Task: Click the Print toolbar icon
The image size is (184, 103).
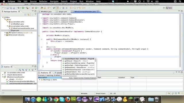Action: pyautogui.click(x=14, y=8)
